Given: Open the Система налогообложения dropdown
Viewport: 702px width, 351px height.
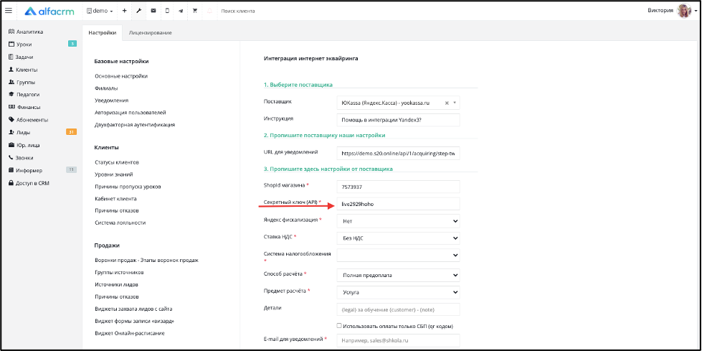Looking at the screenshot, I should (x=398, y=255).
